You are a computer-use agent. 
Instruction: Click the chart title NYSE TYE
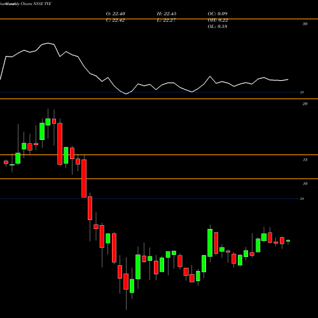coord(43,4)
